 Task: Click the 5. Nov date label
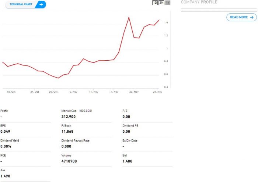coord(73,92)
